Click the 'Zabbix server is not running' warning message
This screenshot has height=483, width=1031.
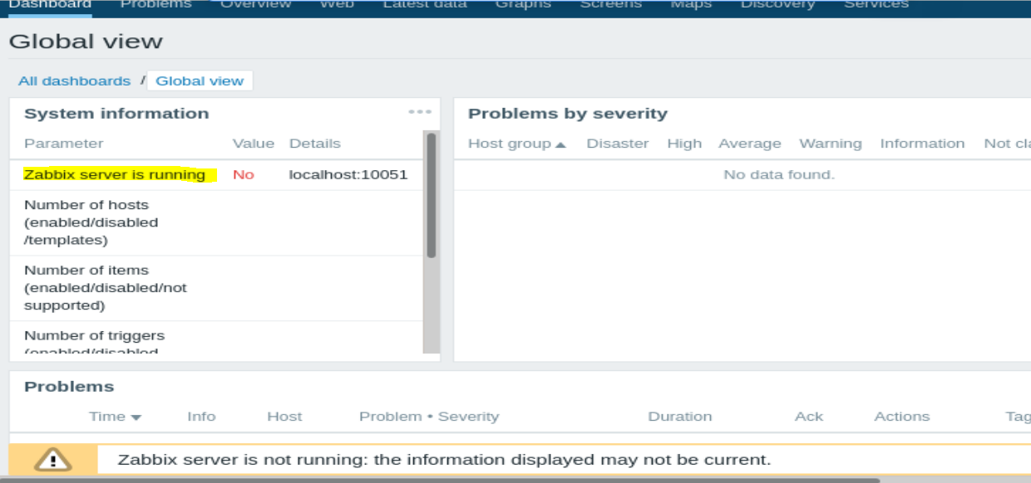pos(445,460)
